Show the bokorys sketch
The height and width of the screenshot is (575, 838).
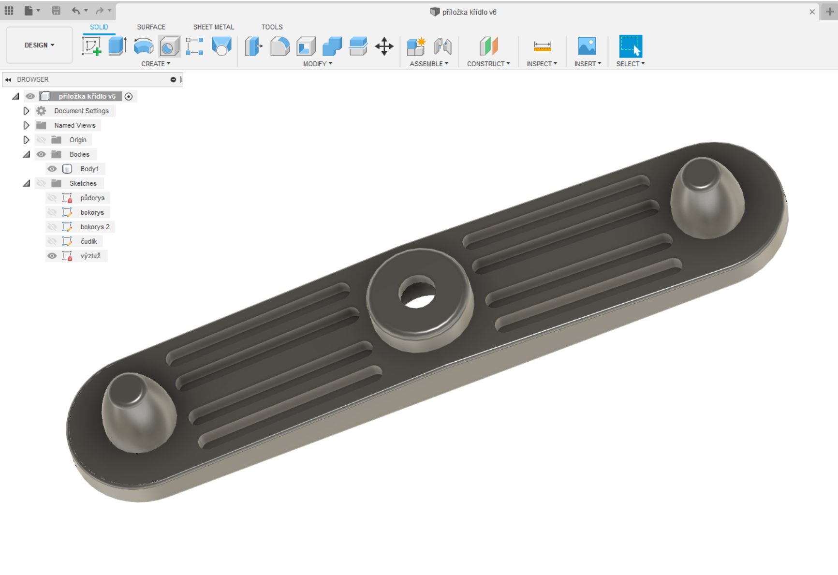[x=52, y=212]
